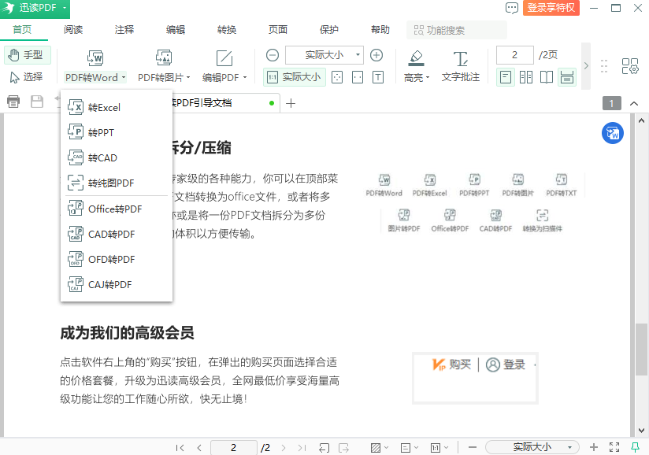Go to last page in bottom bar
649x455 pixels.
[x=302, y=448]
